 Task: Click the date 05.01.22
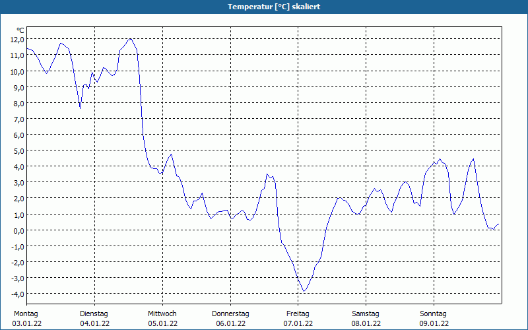(x=162, y=323)
